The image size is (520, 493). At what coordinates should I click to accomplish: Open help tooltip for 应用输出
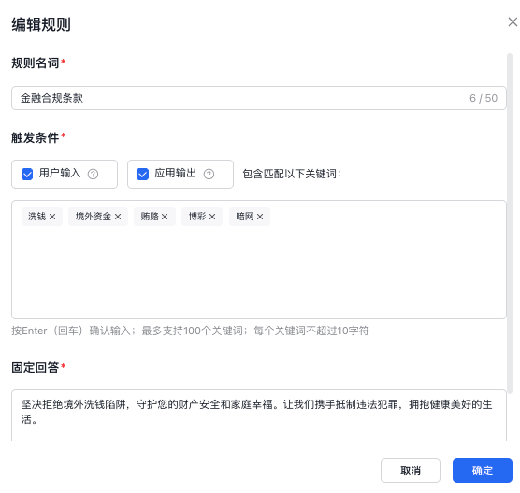[209, 174]
